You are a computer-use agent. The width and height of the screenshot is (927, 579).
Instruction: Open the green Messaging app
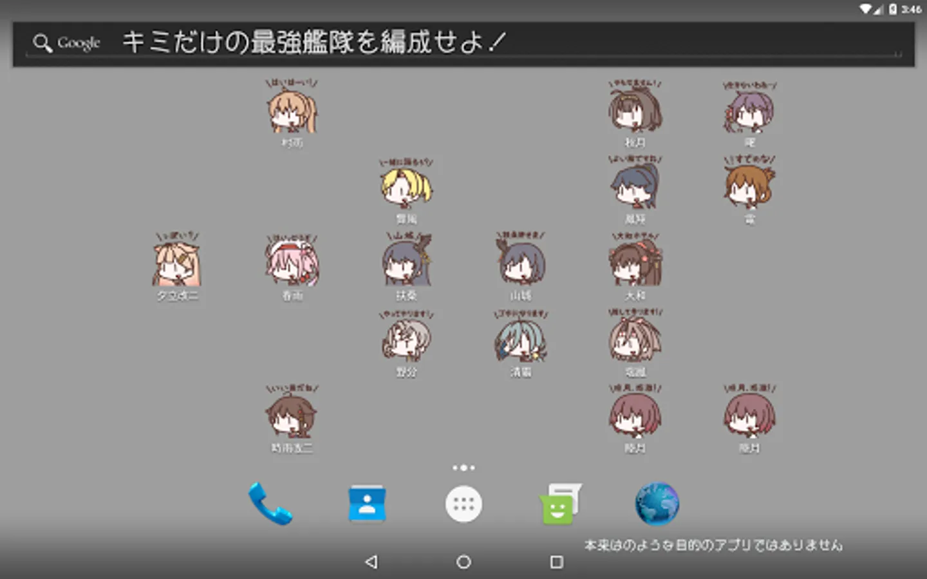click(x=560, y=504)
